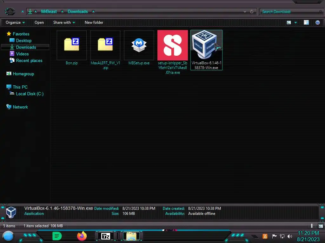This screenshot has width=325, height=243.
Task: Expand the breadcrumb arrow after MrBeast
Action: click(62, 12)
